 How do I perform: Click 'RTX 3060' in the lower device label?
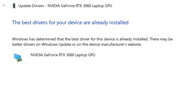pos(67,55)
